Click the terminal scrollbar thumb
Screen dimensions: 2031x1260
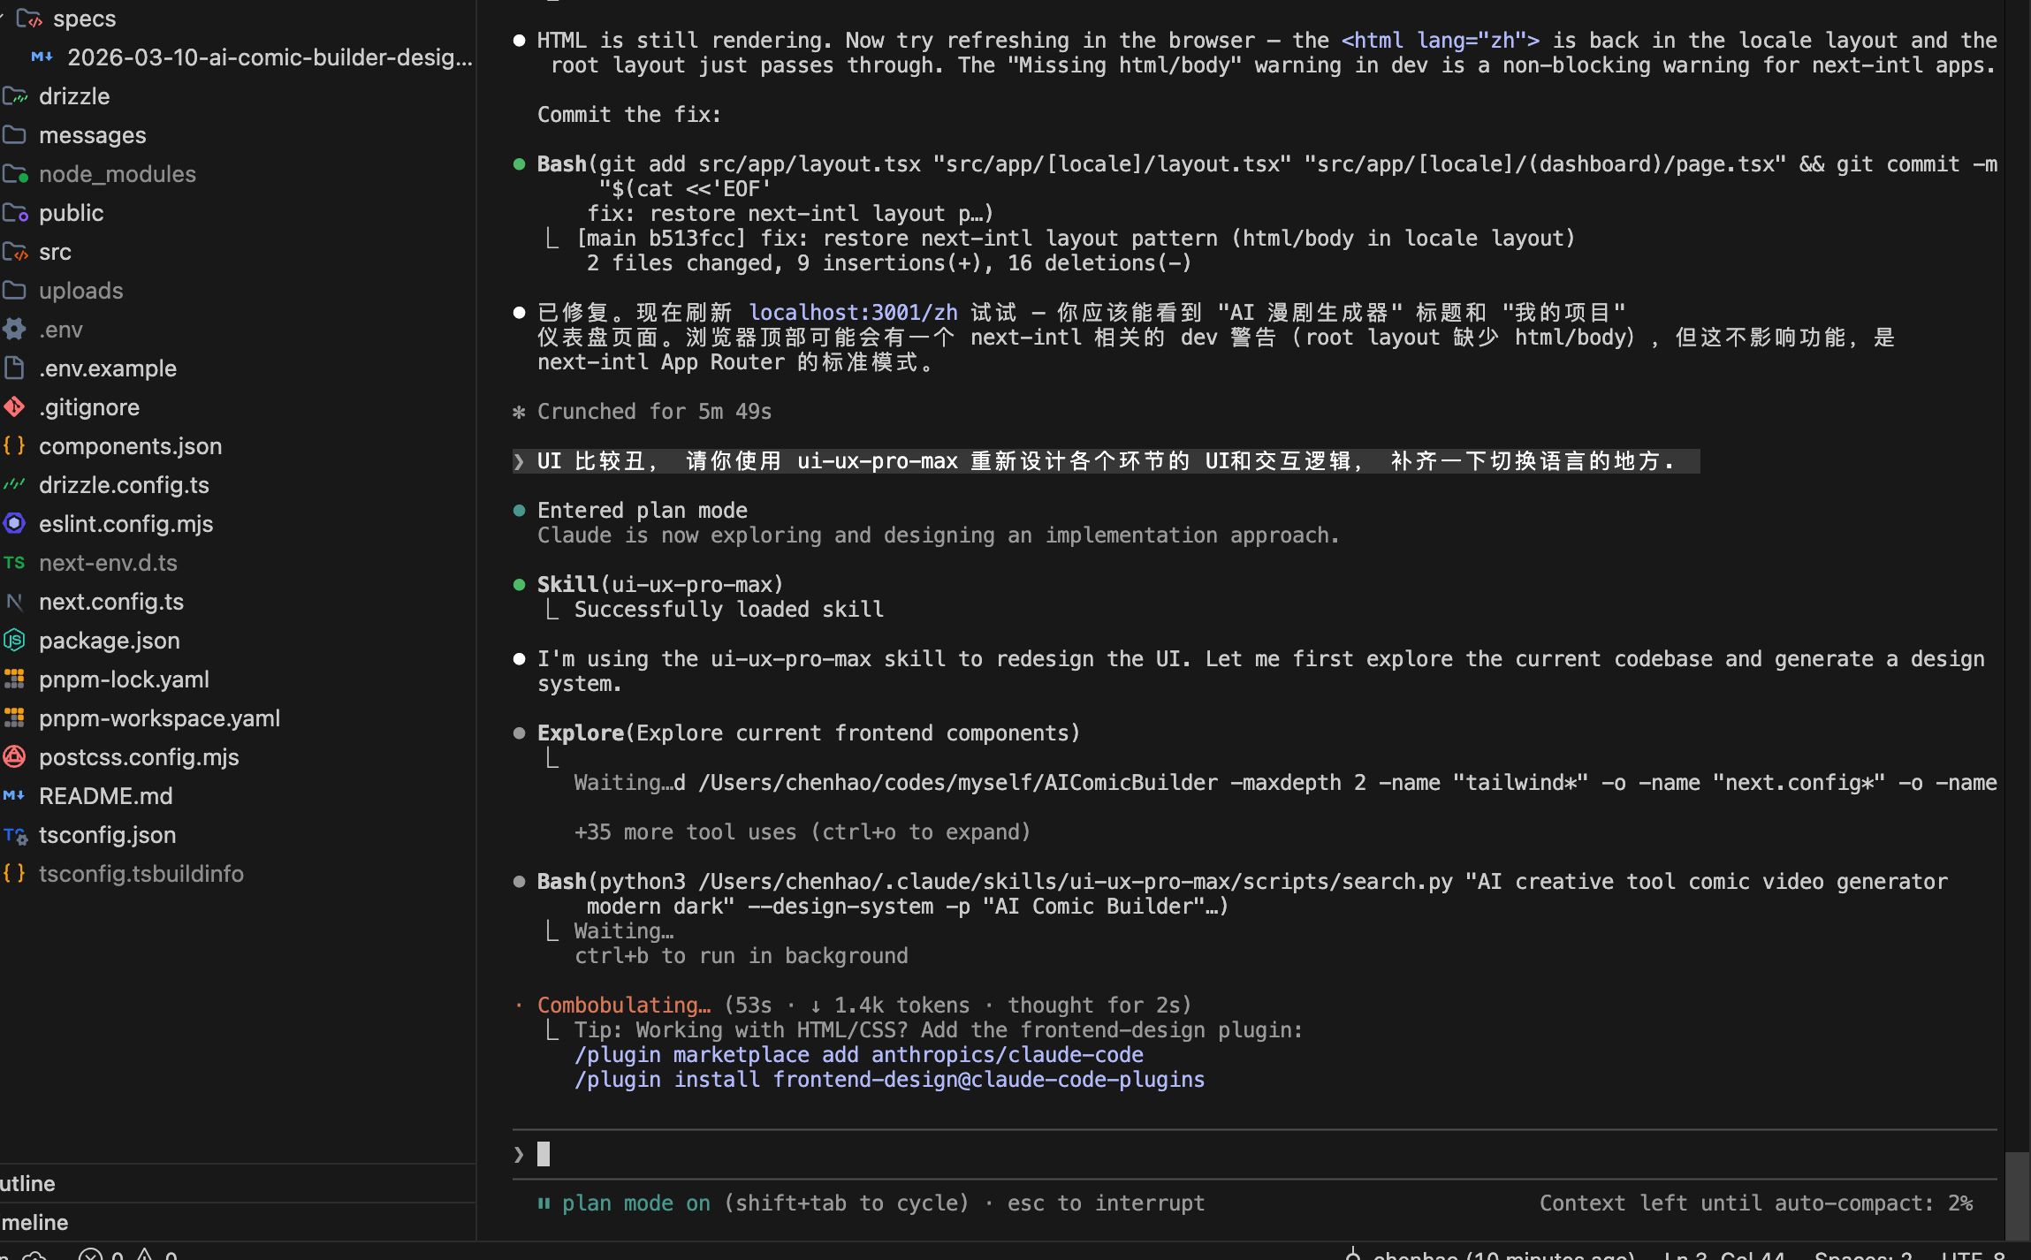tap(2017, 1195)
